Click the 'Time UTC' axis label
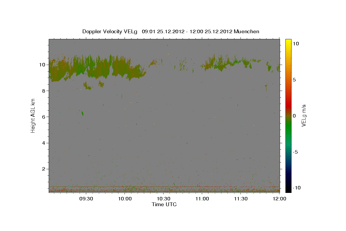This screenshot has height=231, width=346. 164,204
